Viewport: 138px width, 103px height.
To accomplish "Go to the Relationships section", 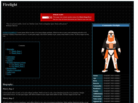I will [x=11, y=68].
